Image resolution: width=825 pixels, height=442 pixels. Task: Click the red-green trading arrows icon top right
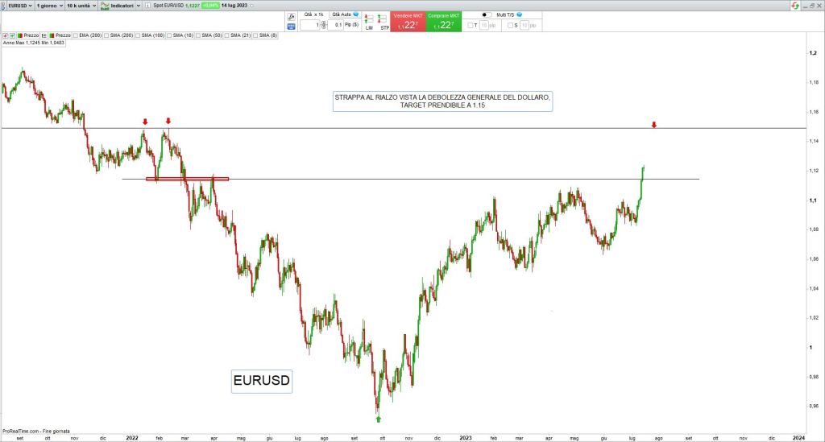794,6
